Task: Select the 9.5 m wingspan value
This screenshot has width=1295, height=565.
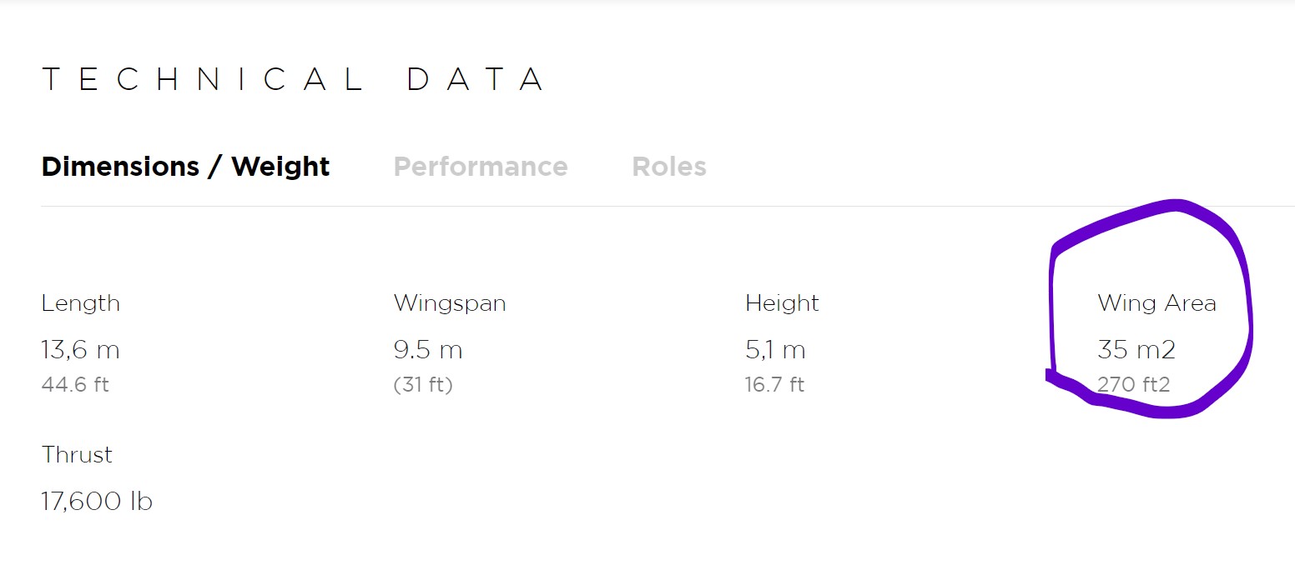Action: pos(427,350)
